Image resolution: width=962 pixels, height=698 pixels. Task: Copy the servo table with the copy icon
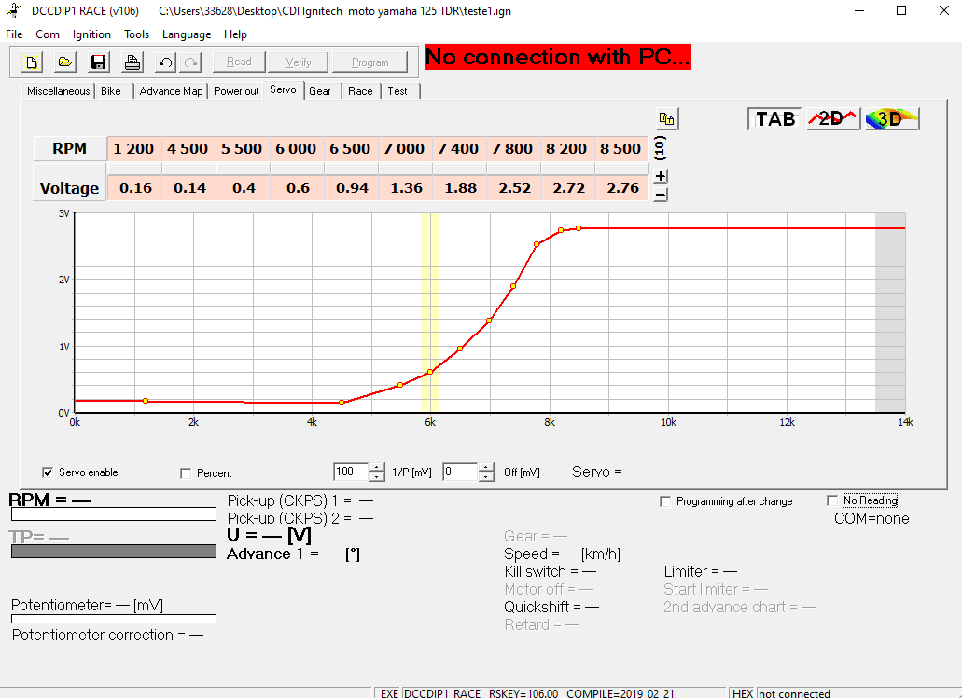click(x=667, y=119)
